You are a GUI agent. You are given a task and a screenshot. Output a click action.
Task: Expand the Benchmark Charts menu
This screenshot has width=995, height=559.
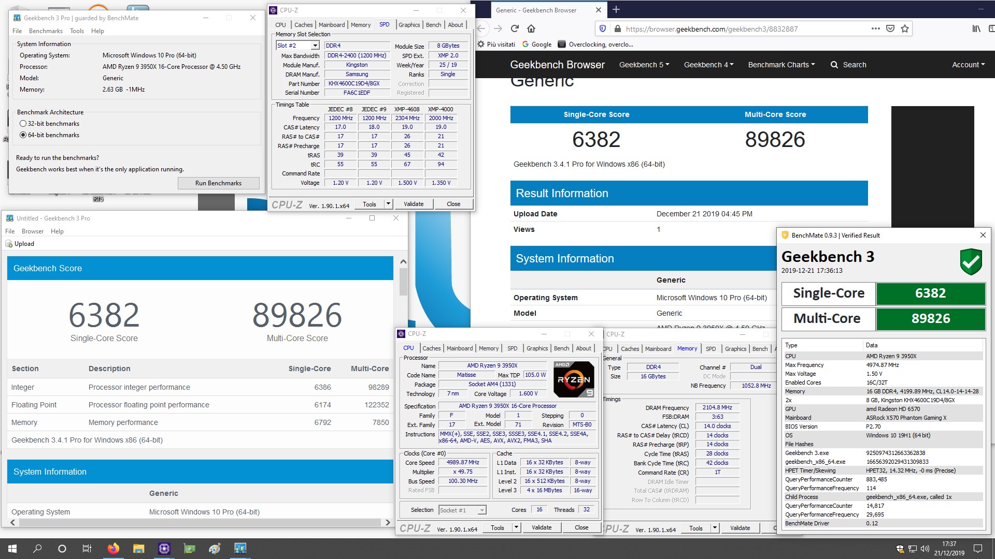pos(781,65)
